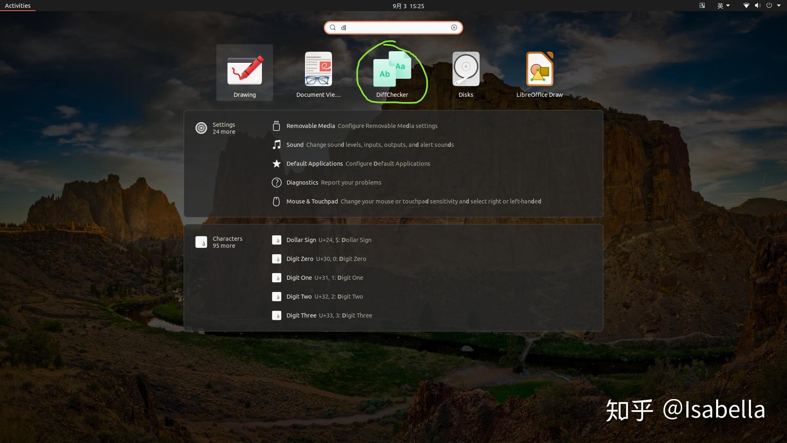This screenshot has height=443, width=787.
Task: Open the input method language dropdown
Action: click(x=723, y=6)
